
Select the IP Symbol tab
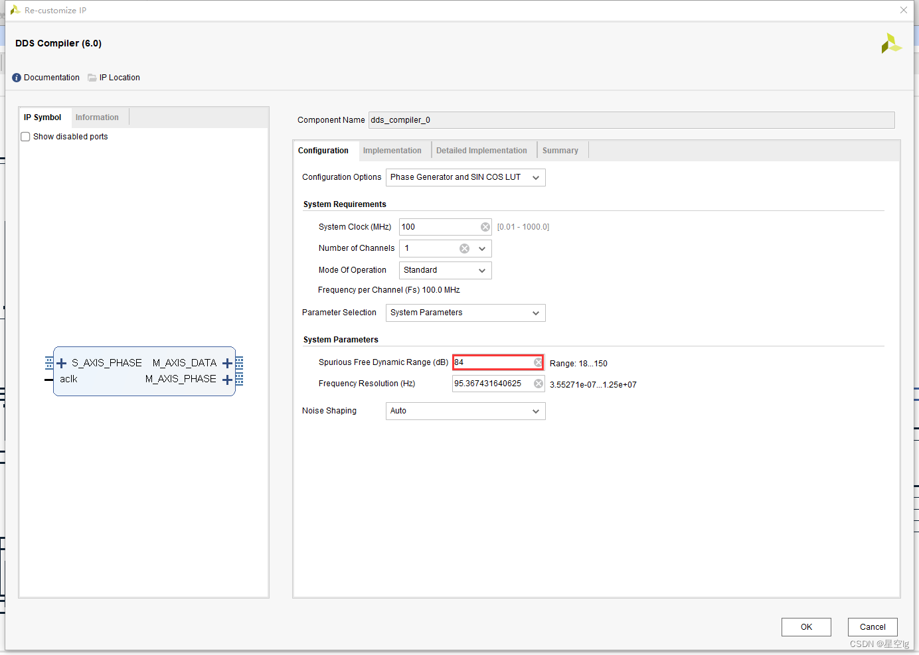click(42, 117)
